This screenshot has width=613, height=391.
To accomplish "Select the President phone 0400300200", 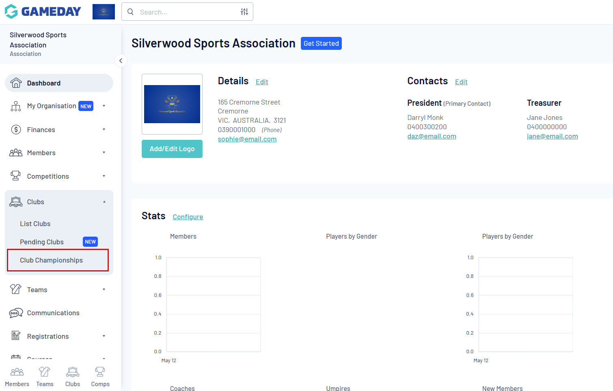I will pos(427,127).
